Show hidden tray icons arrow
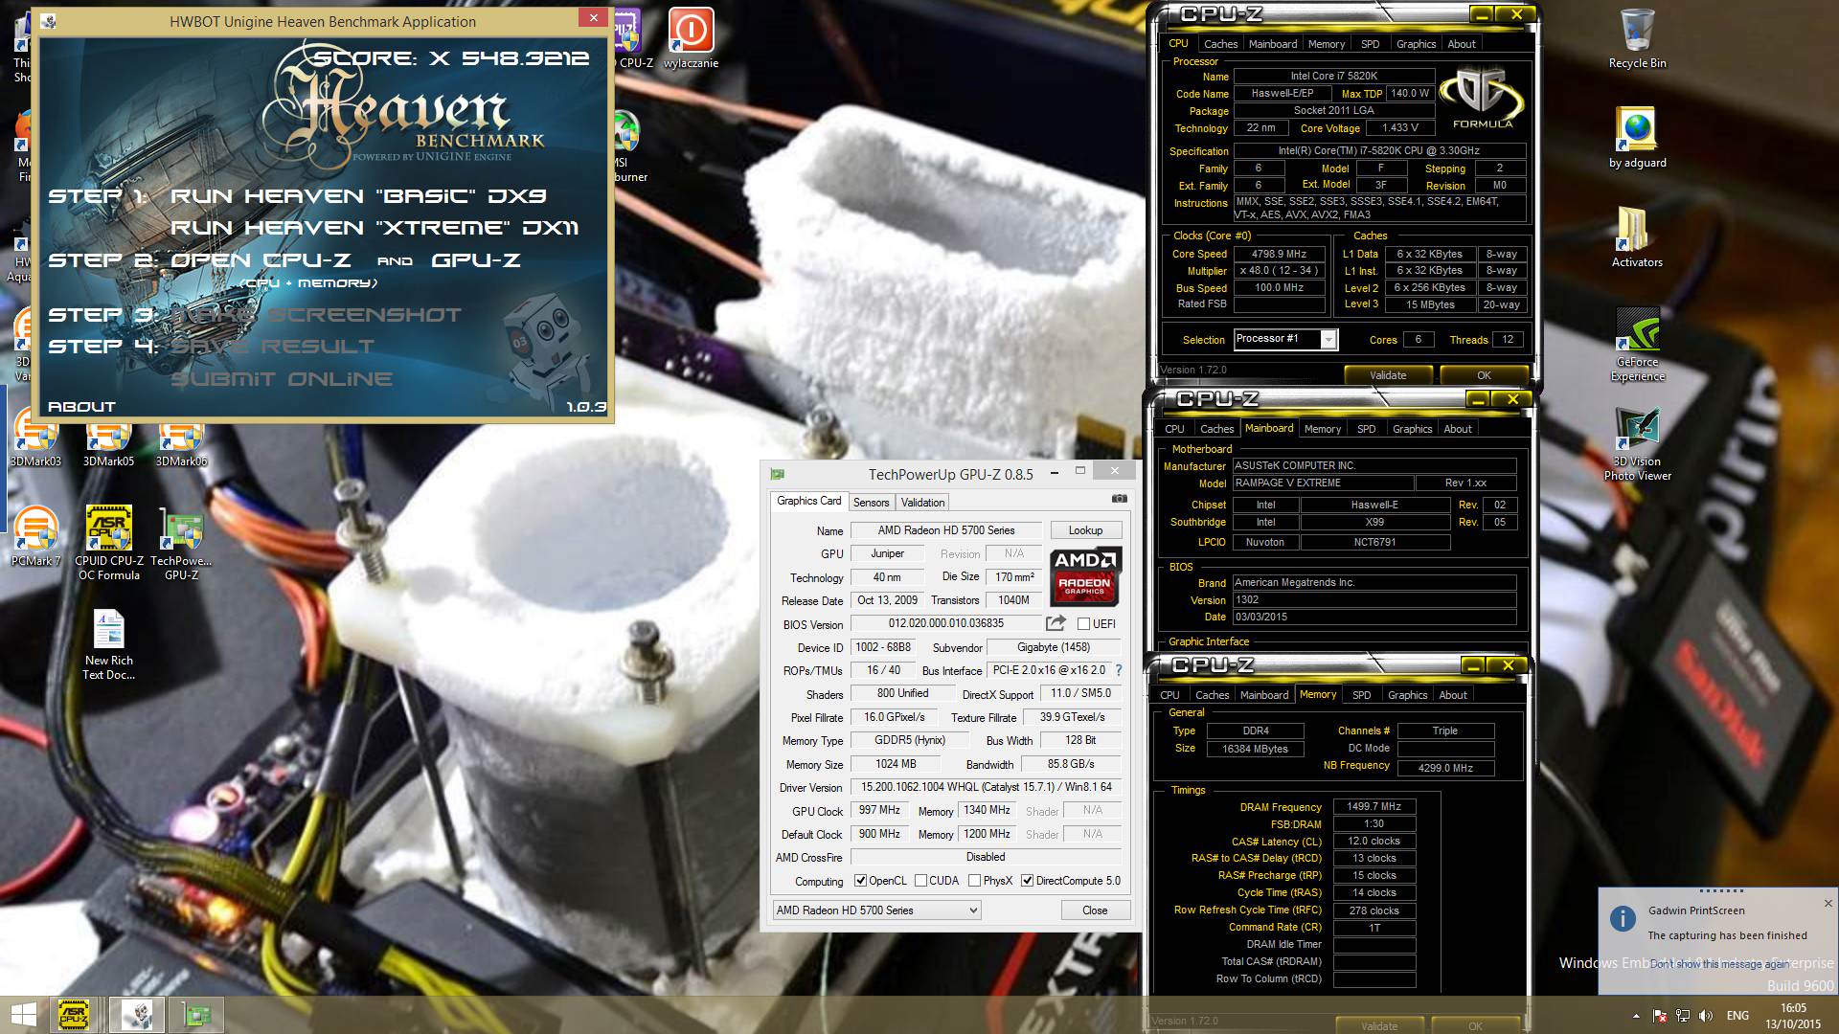Viewport: 1839px width, 1034px height. click(x=1635, y=1016)
